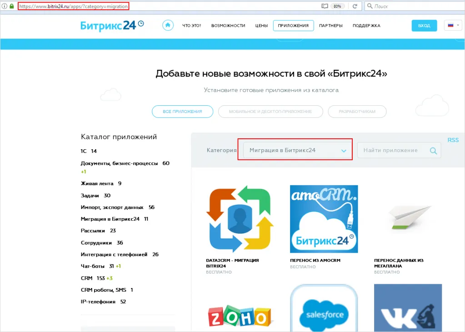The width and height of the screenshot is (465, 332).
Task: Open the reader view icon in address bar
Action: pos(325,6)
